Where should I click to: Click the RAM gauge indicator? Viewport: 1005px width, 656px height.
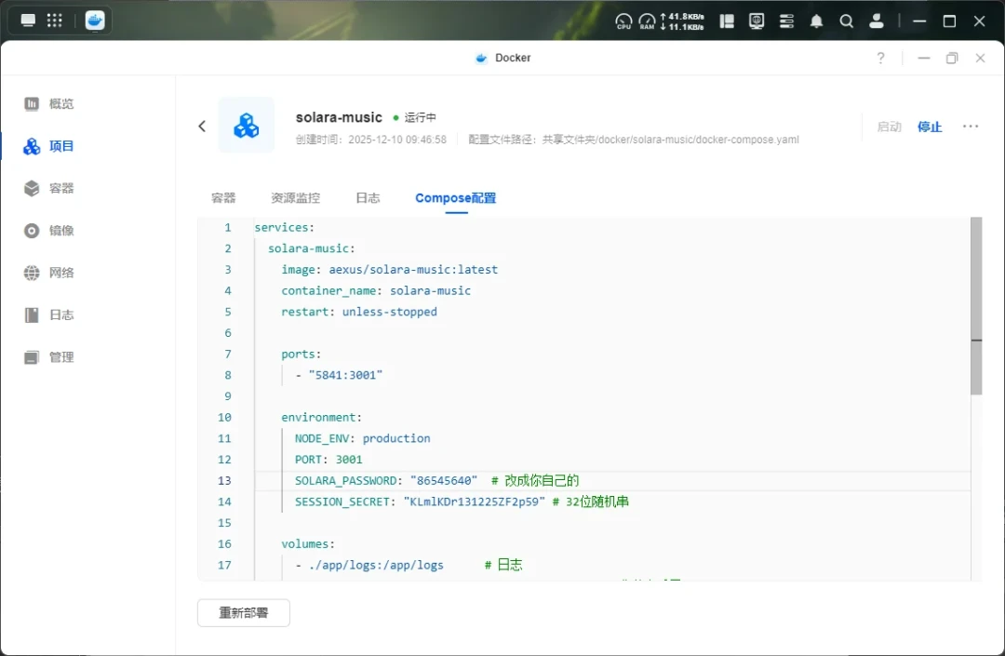pyautogui.click(x=648, y=21)
